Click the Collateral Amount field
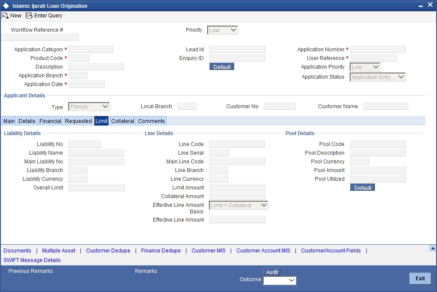 [x=237, y=196]
